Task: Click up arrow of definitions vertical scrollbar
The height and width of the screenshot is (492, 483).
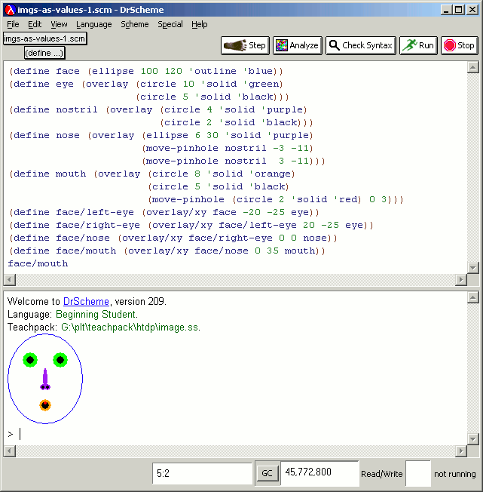Action: click(x=473, y=67)
